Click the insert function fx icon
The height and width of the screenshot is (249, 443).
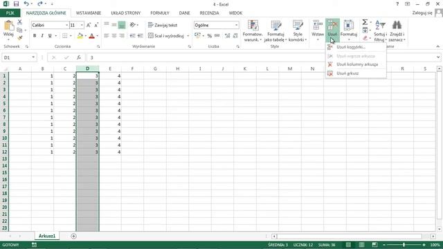[79, 57]
